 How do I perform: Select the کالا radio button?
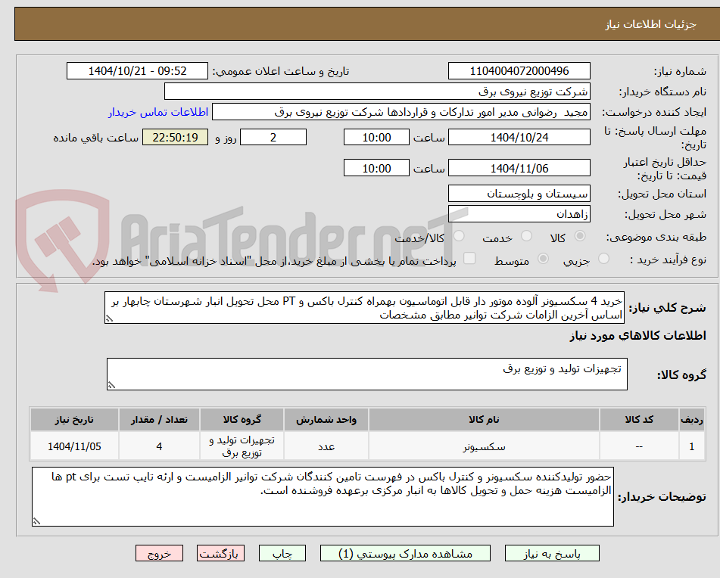pyautogui.click(x=580, y=237)
